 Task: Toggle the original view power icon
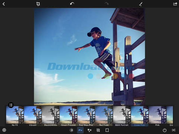click(165, 130)
